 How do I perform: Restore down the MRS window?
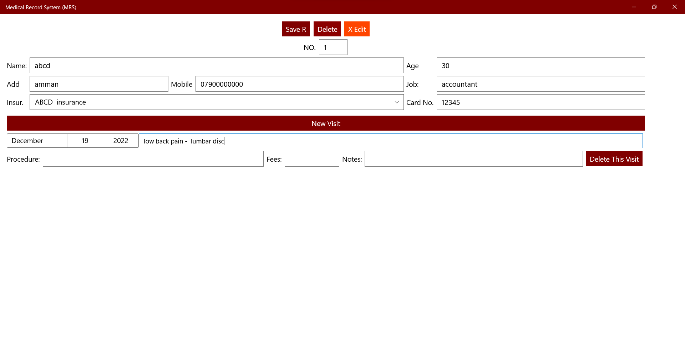(654, 7)
